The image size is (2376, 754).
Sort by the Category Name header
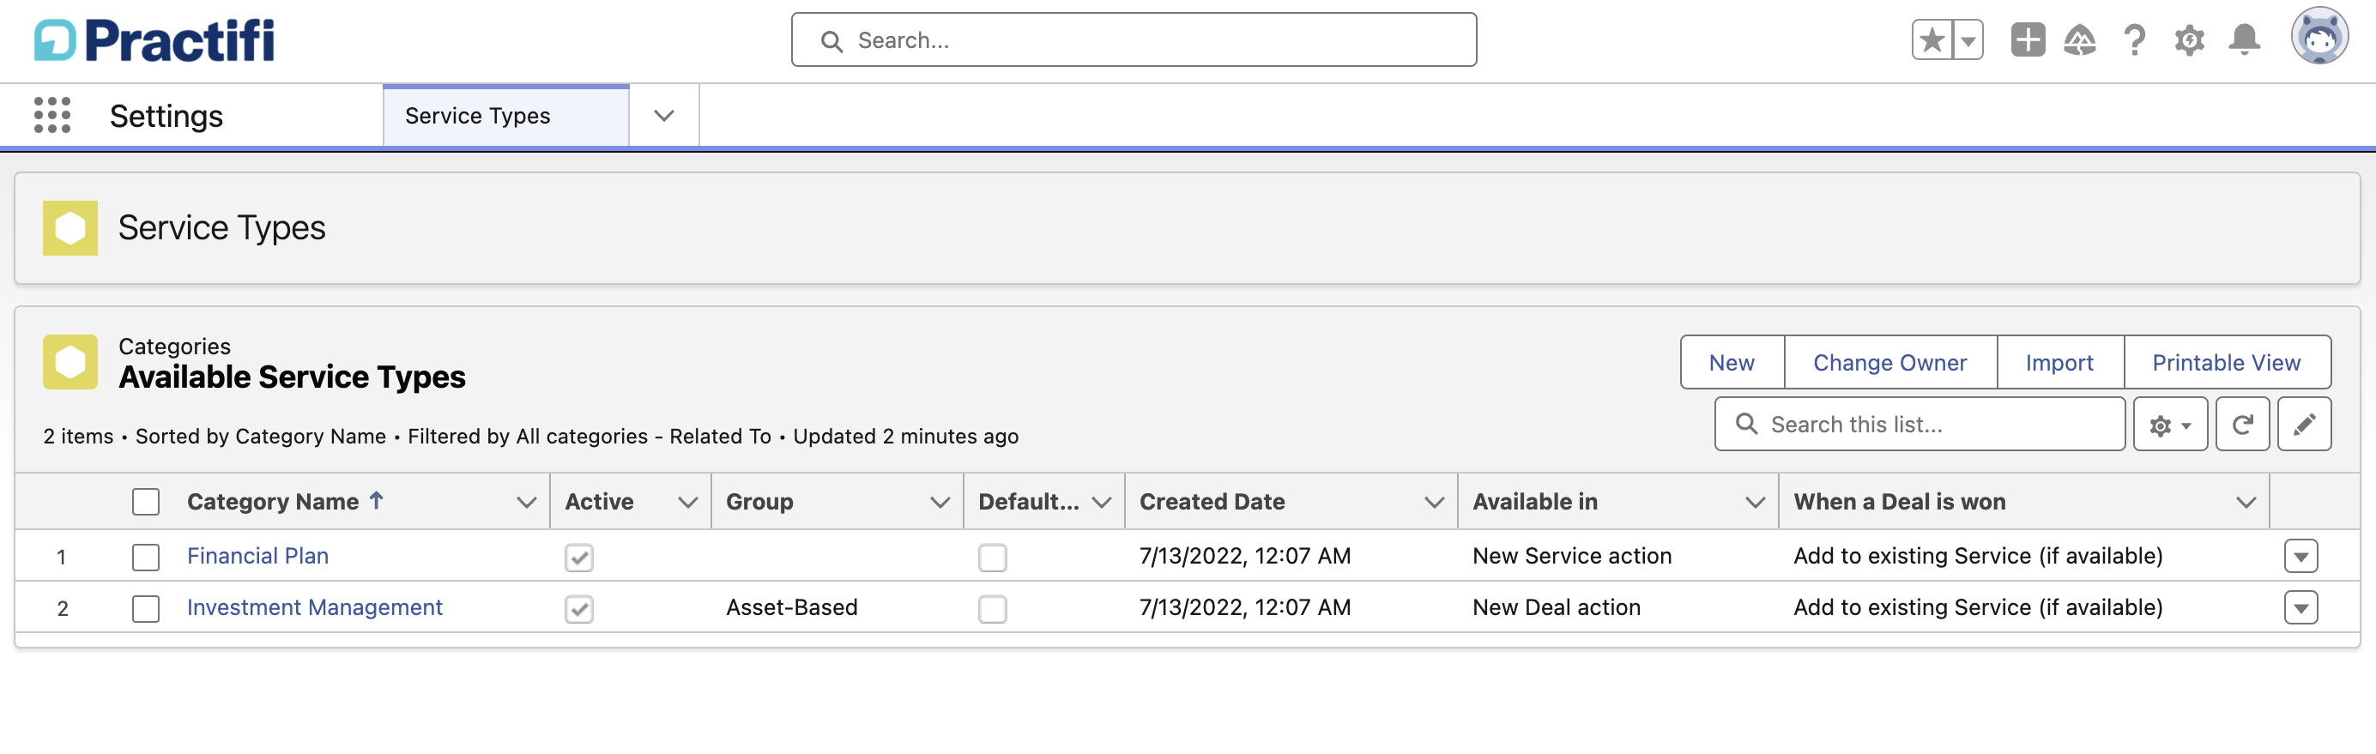click(273, 502)
